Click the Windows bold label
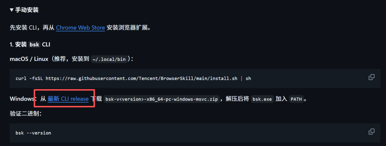386x146 pixels. click(x=22, y=99)
